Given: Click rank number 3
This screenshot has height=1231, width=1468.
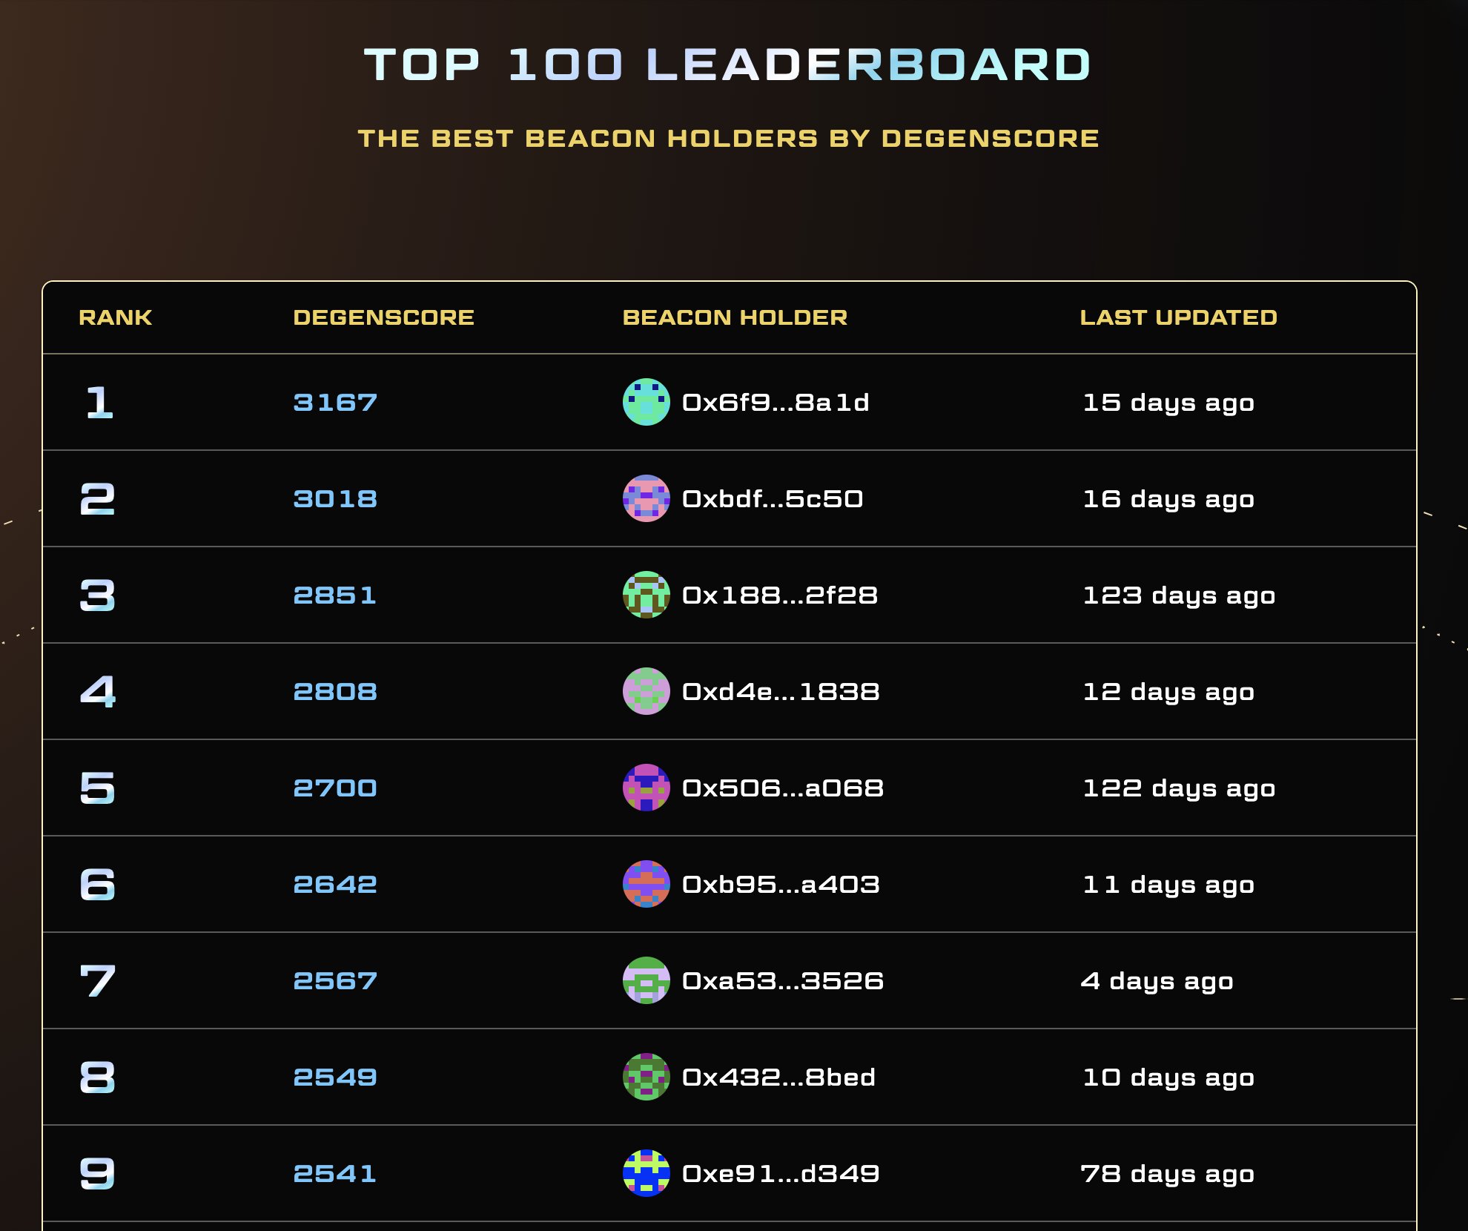Looking at the screenshot, I should coord(98,595).
